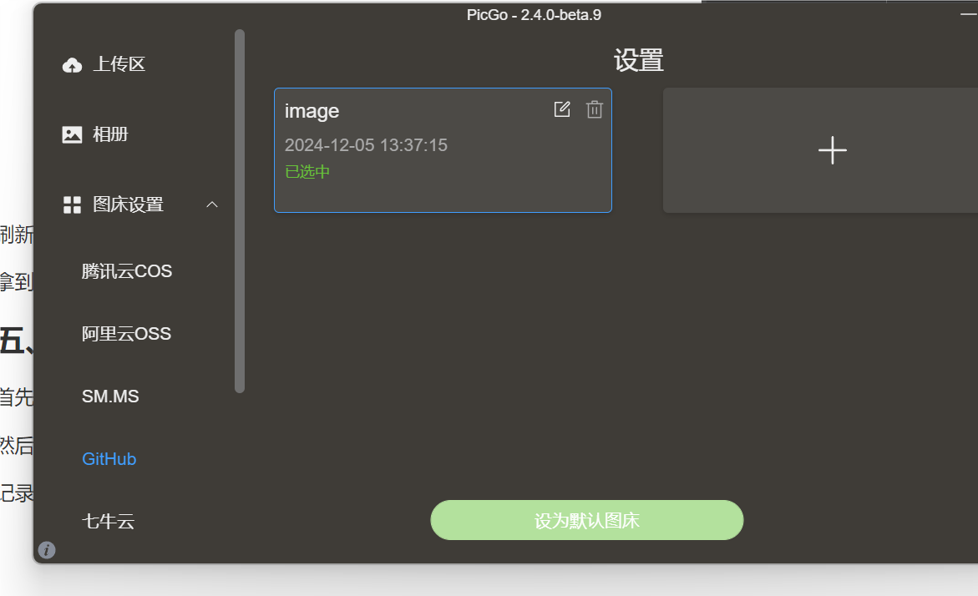This screenshot has height=596, width=978.
Task: Click the cloud upload icon
Action: (x=73, y=65)
